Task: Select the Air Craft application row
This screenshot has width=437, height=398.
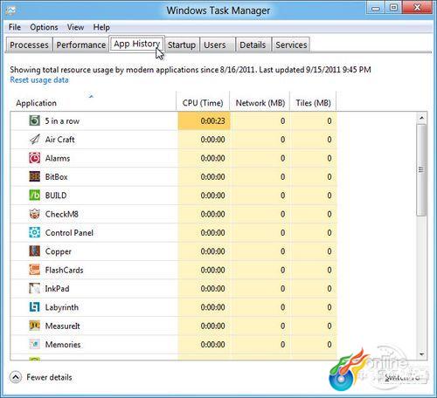Action: click(174, 140)
